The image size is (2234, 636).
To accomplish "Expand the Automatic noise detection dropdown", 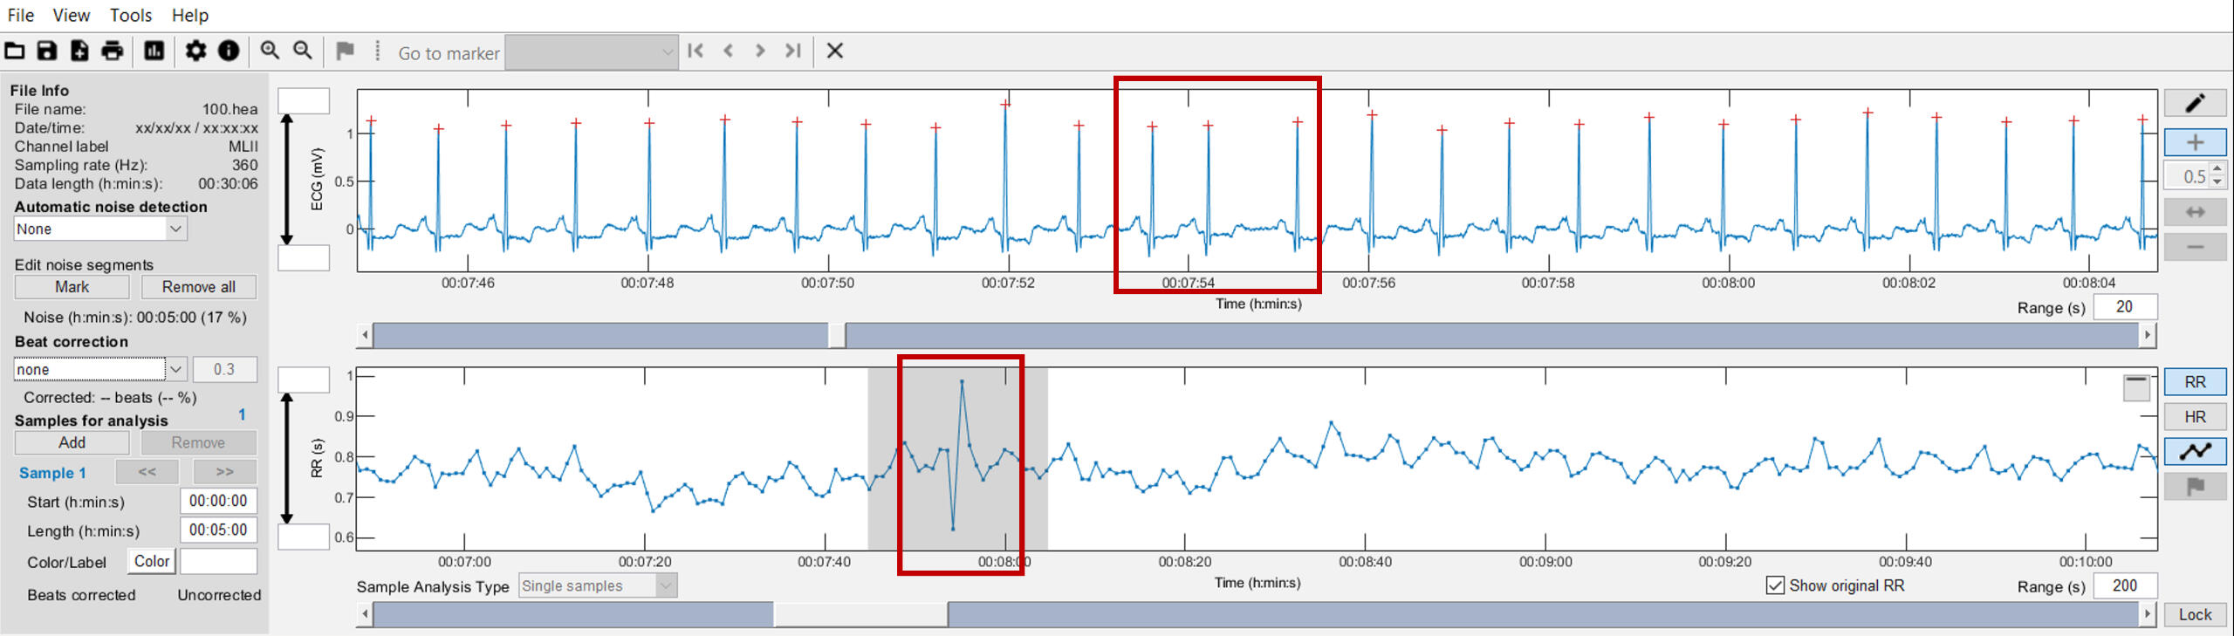I will click(x=175, y=229).
